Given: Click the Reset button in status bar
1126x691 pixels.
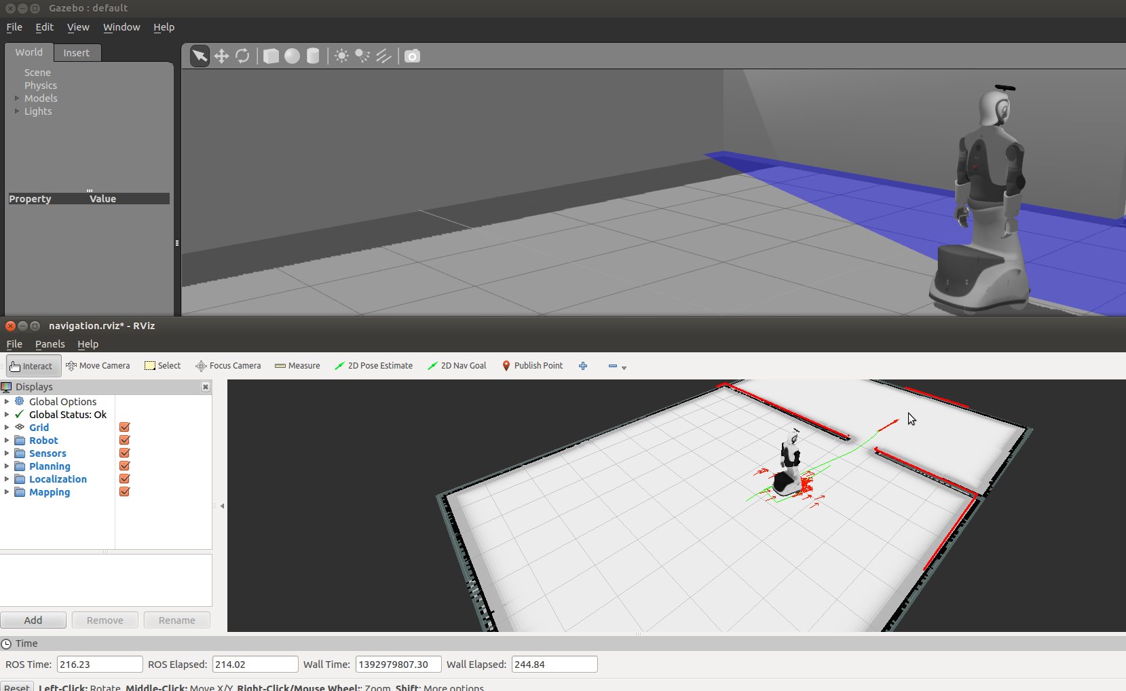Looking at the screenshot, I should pyautogui.click(x=16, y=687).
